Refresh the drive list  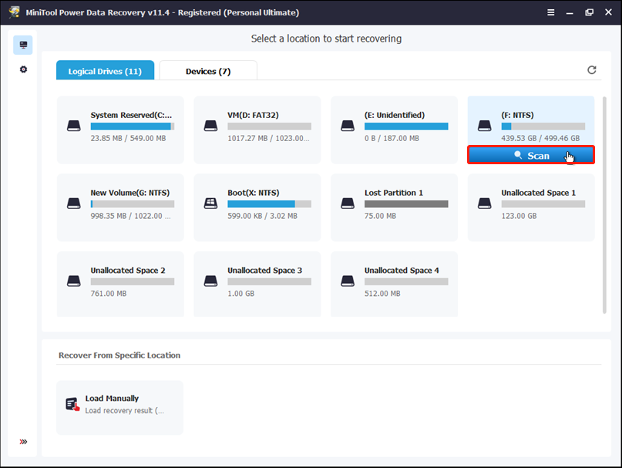coord(591,70)
